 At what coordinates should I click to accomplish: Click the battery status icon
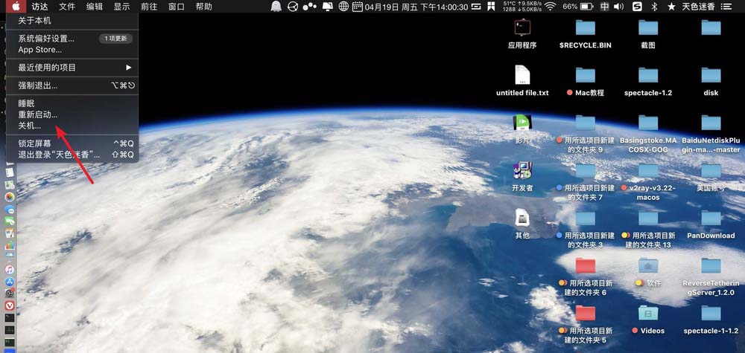pyautogui.click(x=587, y=7)
